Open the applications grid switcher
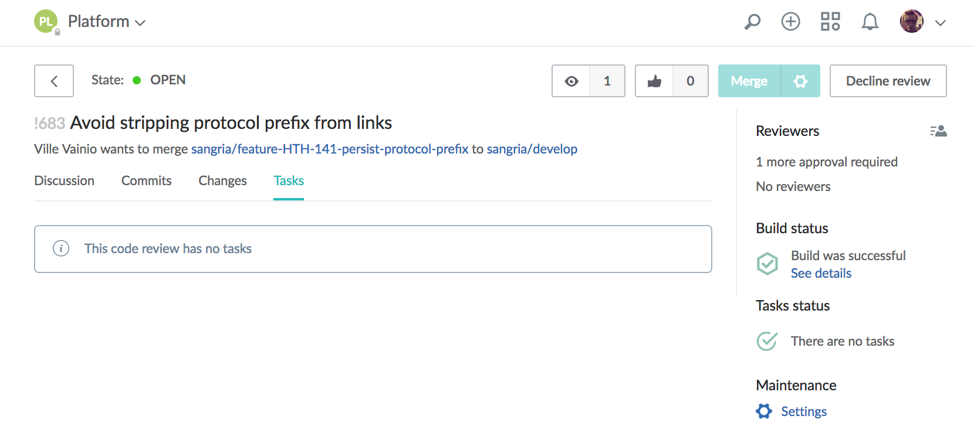Viewport: 974px width, 443px height. [x=830, y=21]
